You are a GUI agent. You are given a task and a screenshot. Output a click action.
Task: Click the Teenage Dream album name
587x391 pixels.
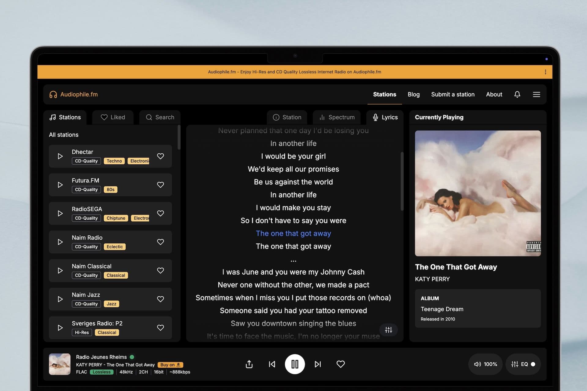click(x=442, y=309)
